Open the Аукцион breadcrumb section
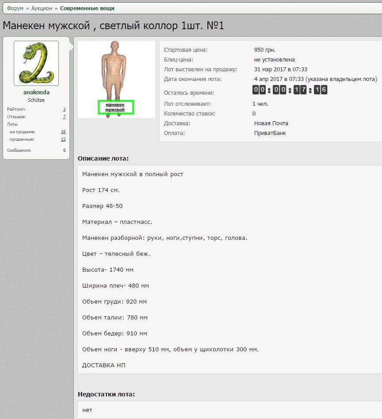The height and width of the screenshot is (419, 382). tap(42, 8)
